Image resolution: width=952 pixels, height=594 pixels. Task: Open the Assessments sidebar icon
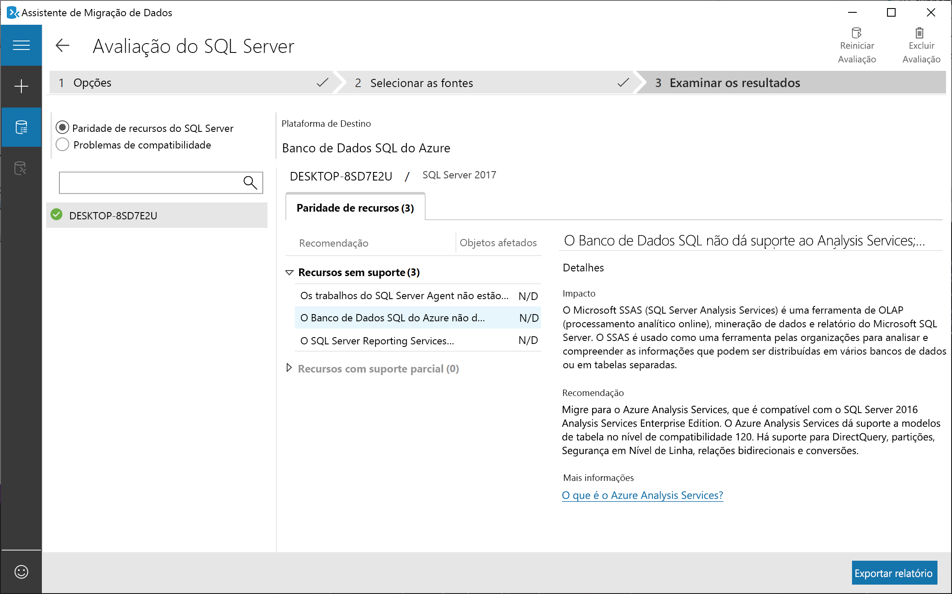pos(21,127)
